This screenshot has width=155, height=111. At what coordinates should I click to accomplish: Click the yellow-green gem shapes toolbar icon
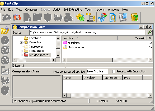point(80,17)
